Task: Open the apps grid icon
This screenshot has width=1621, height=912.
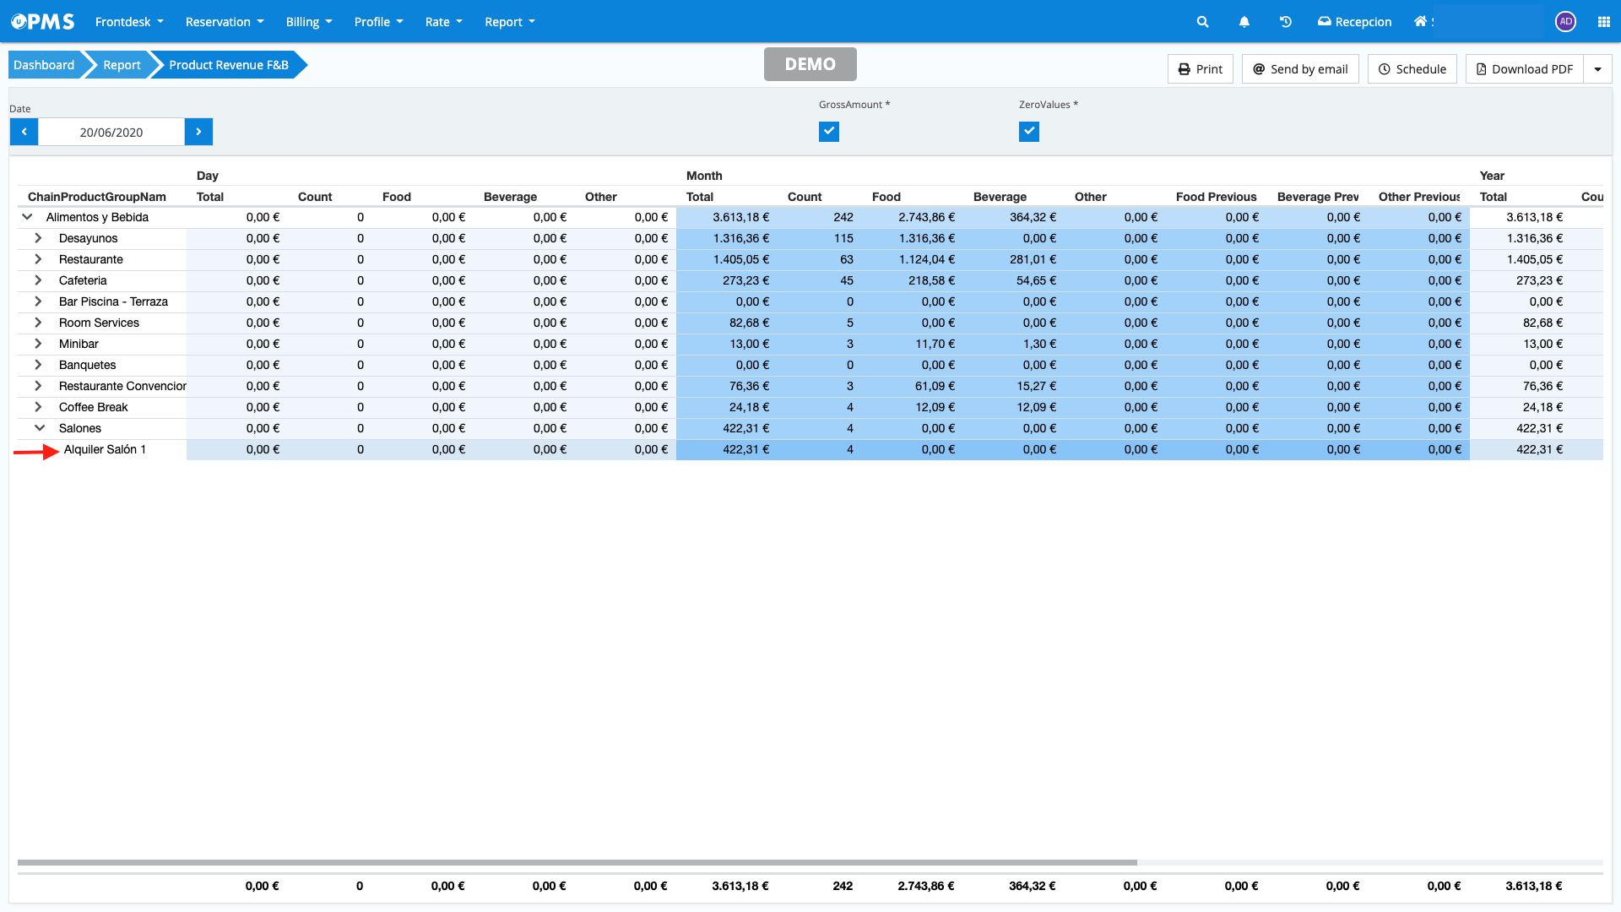Action: pyautogui.click(x=1603, y=22)
